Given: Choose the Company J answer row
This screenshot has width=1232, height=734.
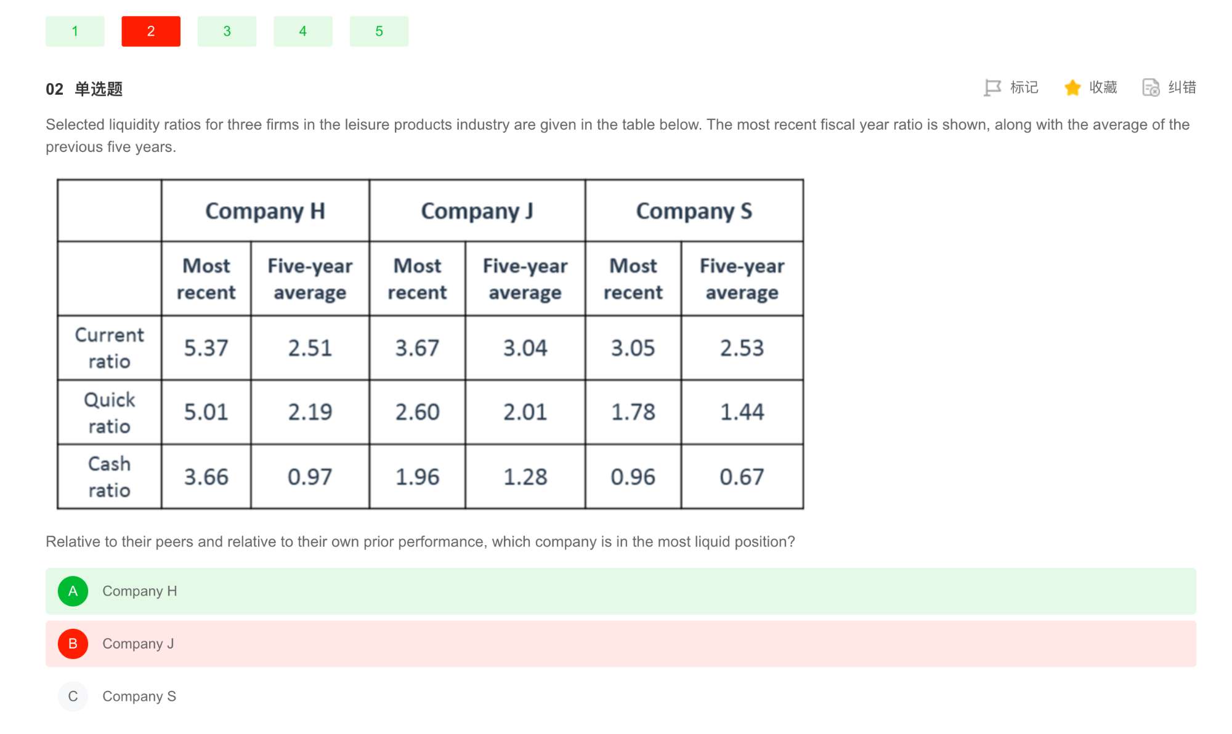Looking at the screenshot, I should [621, 644].
